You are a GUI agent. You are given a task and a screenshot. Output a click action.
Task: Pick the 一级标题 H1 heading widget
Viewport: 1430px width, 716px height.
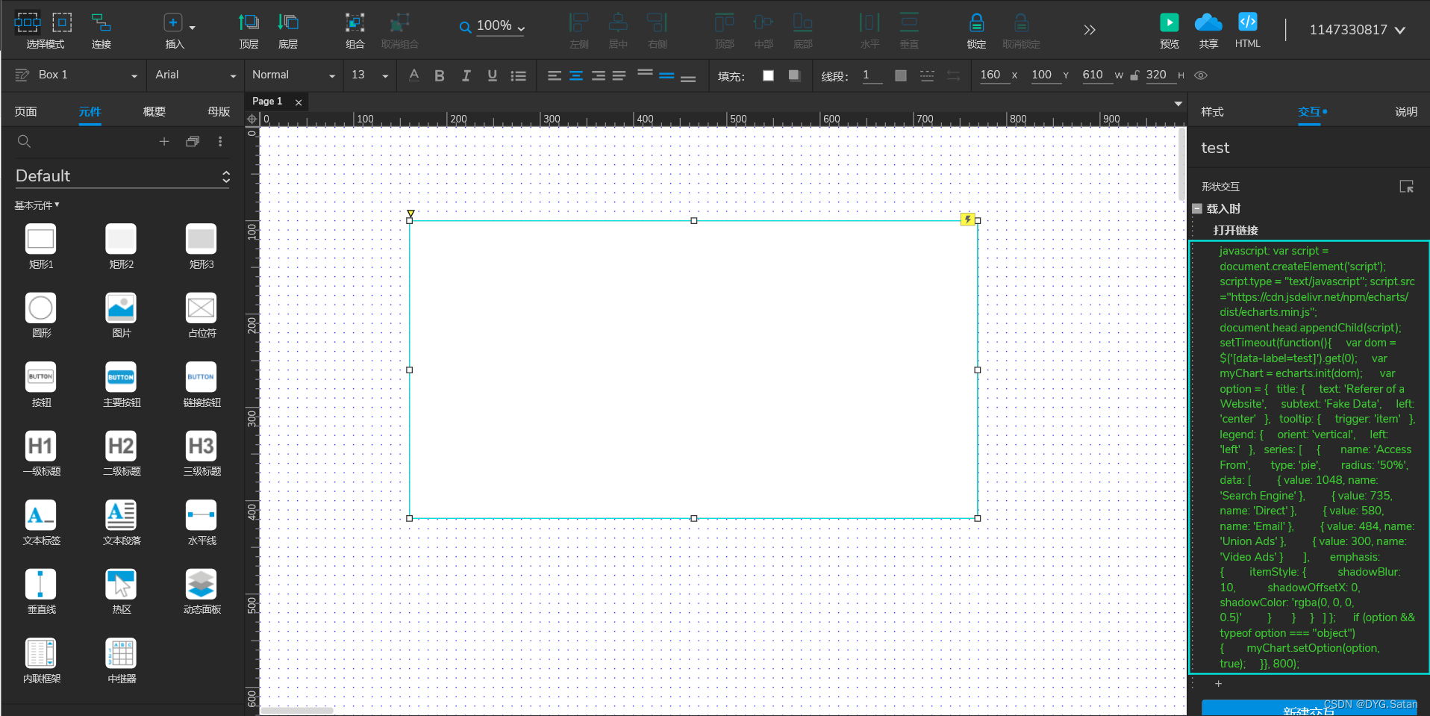(x=41, y=446)
